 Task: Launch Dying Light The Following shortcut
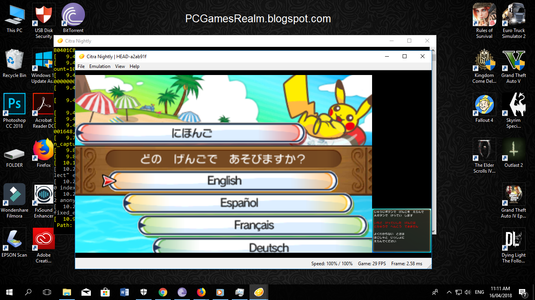(514, 245)
